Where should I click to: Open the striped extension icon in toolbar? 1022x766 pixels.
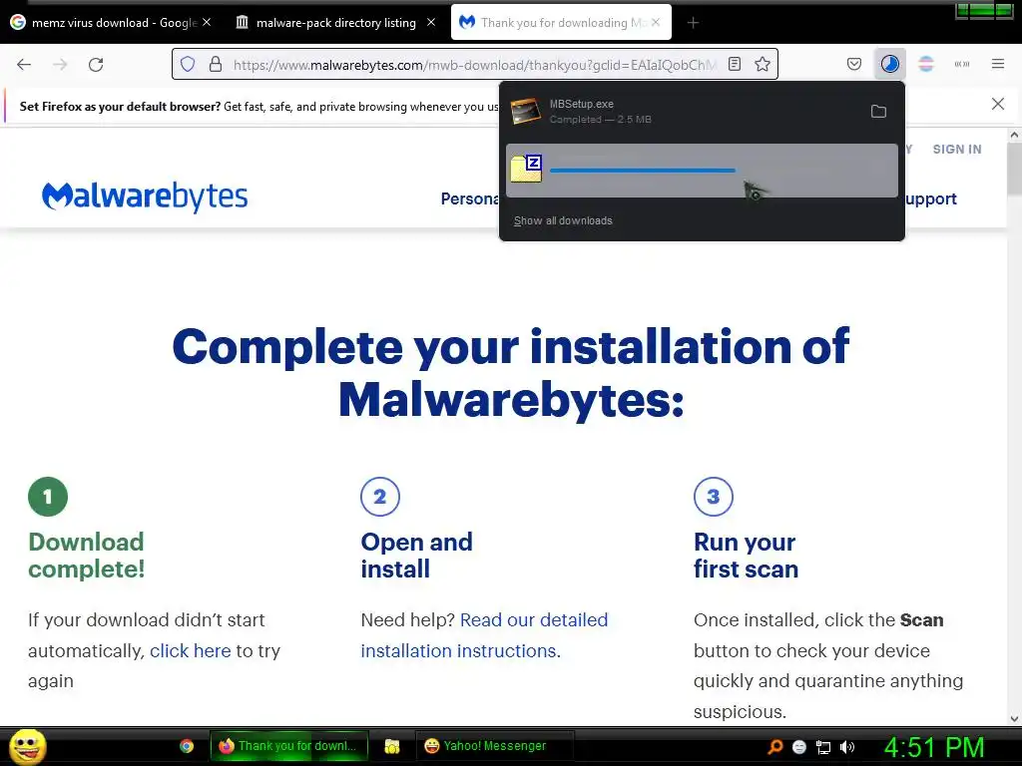click(x=926, y=64)
